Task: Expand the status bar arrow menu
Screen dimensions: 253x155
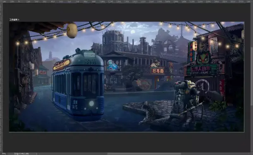Action: [37, 154]
